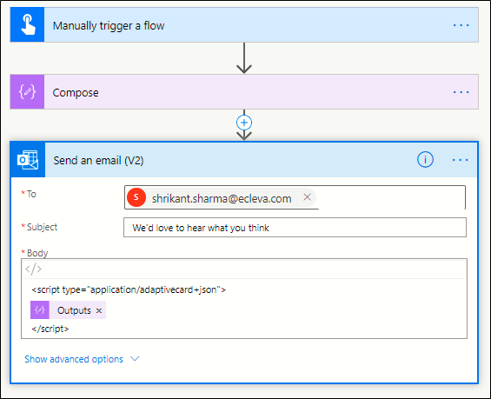Click the Outlook icon on the email action

pyautogui.click(x=28, y=160)
